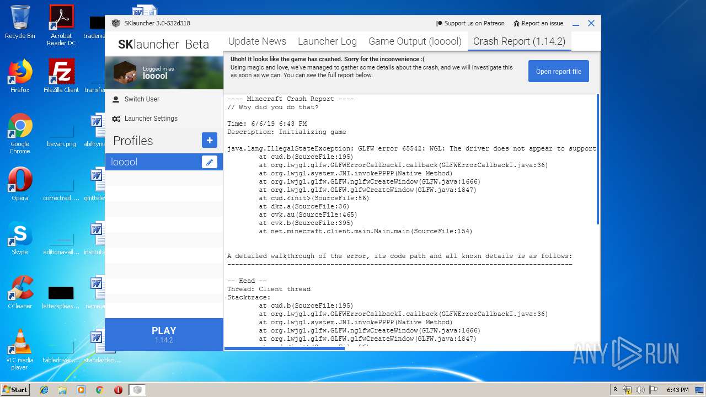Click the crash report vertical scrollbar
The image size is (706, 397).
(x=598, y=160)
